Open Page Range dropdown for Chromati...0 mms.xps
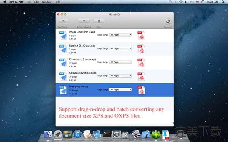 [x=120, y=62]
